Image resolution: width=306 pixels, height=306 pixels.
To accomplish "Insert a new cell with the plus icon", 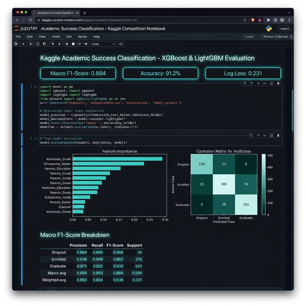I will tap(23, 44).
